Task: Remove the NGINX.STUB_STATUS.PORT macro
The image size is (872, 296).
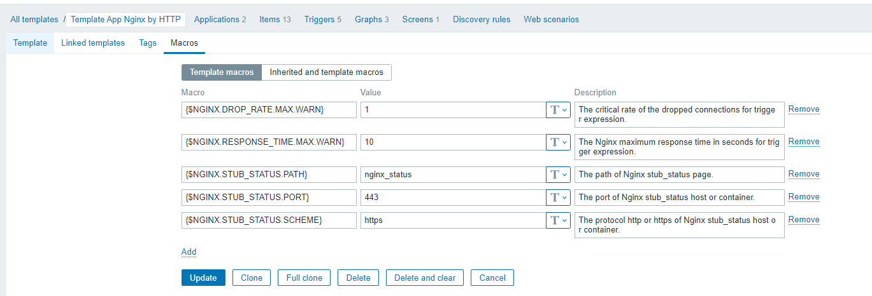Action: pos(804,197)
